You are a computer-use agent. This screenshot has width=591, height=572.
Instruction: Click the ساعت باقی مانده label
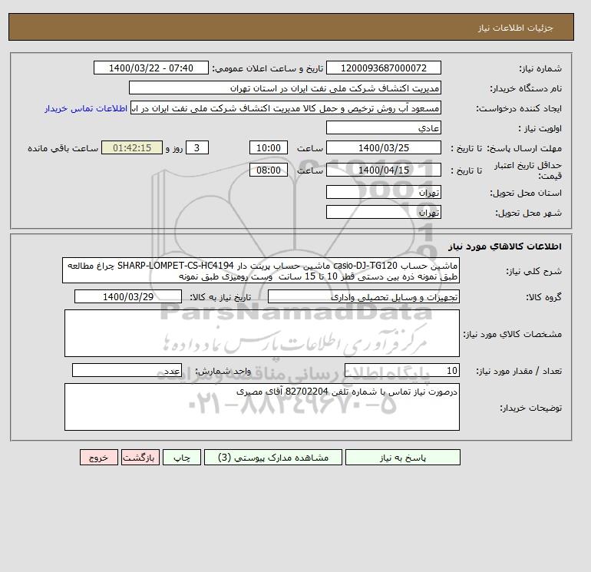tap(63, 148)
